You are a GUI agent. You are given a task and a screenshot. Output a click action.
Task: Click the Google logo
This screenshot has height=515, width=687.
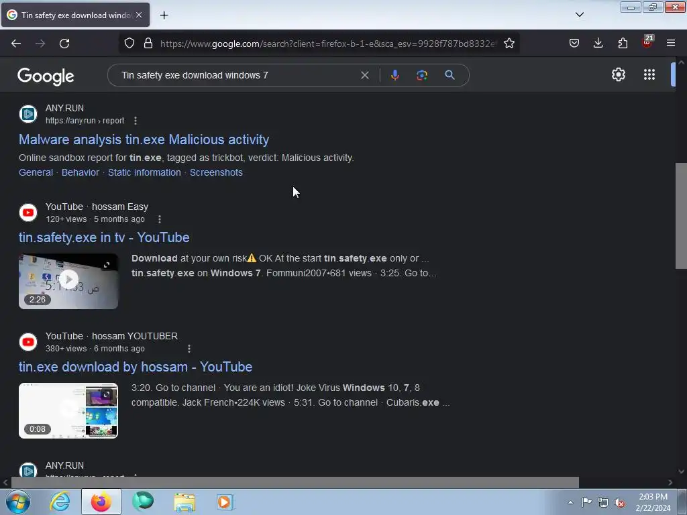pyautogui.click(x=46, y=76)
